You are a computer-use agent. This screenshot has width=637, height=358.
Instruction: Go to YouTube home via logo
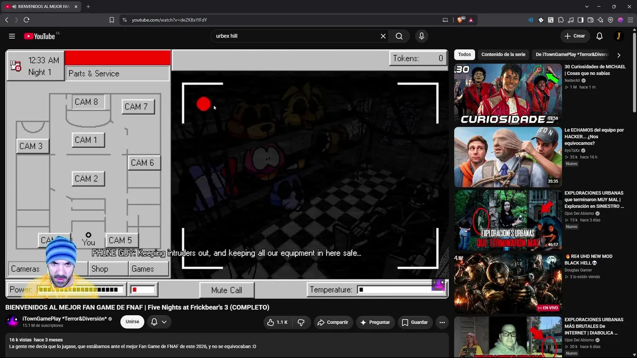click(x=40, y=36)
